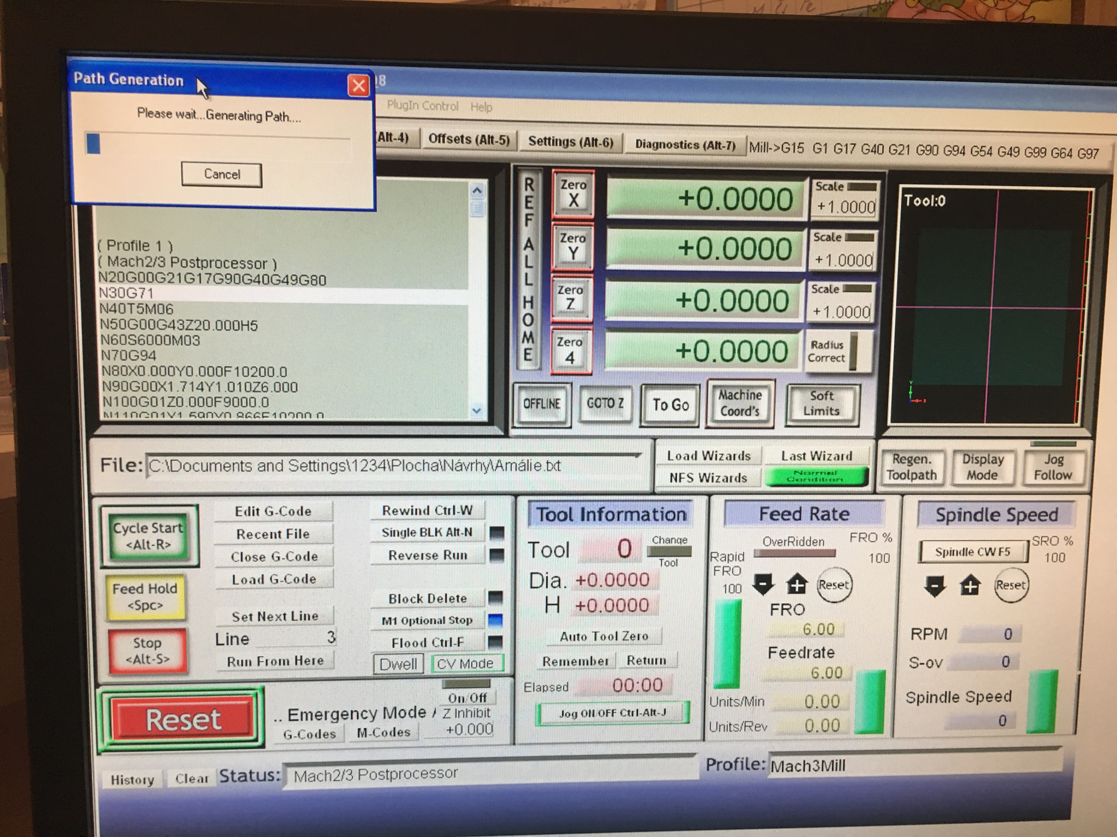
Task: Toggle Single BLK Alt-N mode
Action: click(427, 532)
